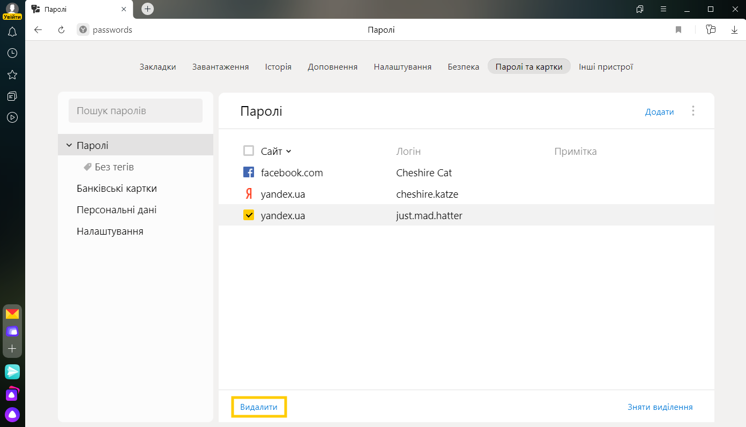Open the collections icon in sidebar

12,96
